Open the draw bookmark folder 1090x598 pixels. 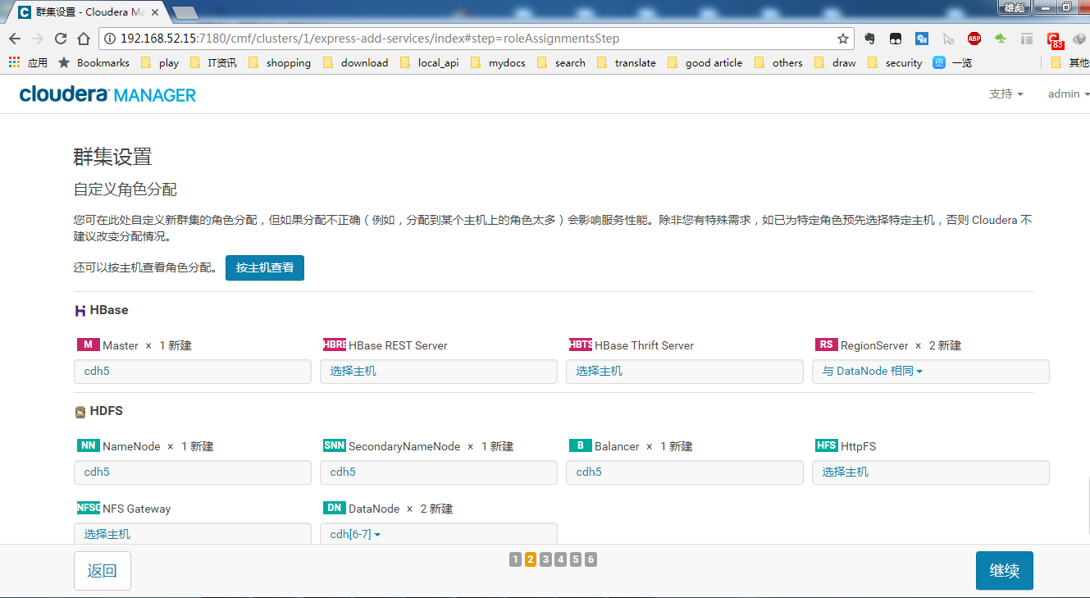[x=836, y=62]
